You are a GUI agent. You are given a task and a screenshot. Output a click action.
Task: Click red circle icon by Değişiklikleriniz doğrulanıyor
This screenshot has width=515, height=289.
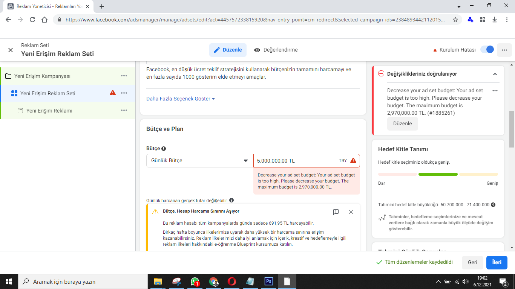pos(381,74)
